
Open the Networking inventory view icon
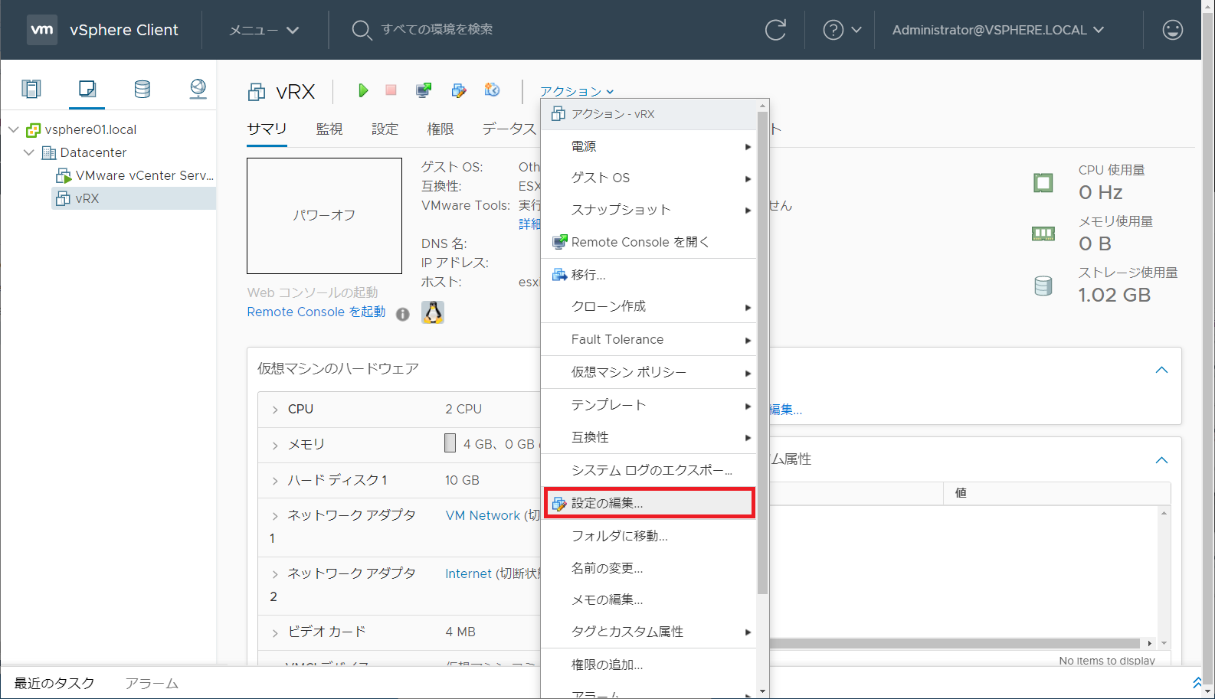coord(198,89)
